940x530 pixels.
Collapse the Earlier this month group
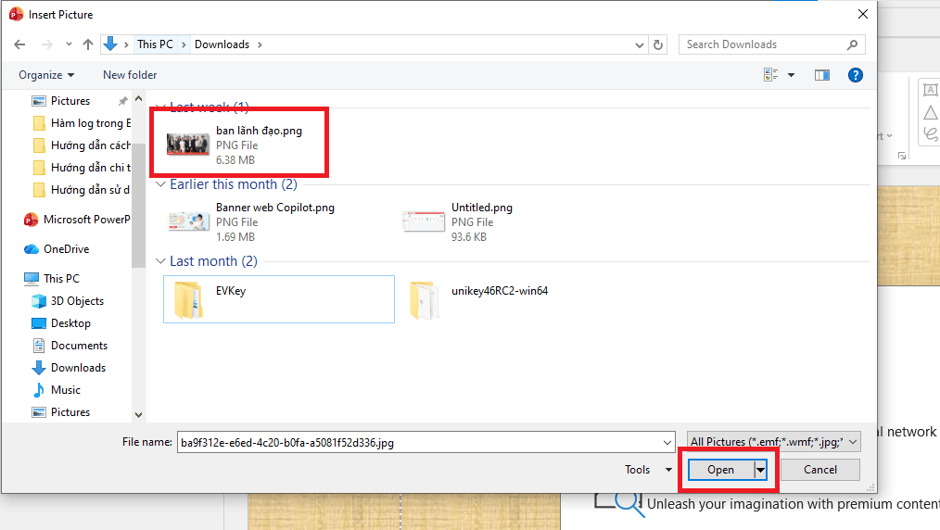pyautogui.click(x=160, y=184)
